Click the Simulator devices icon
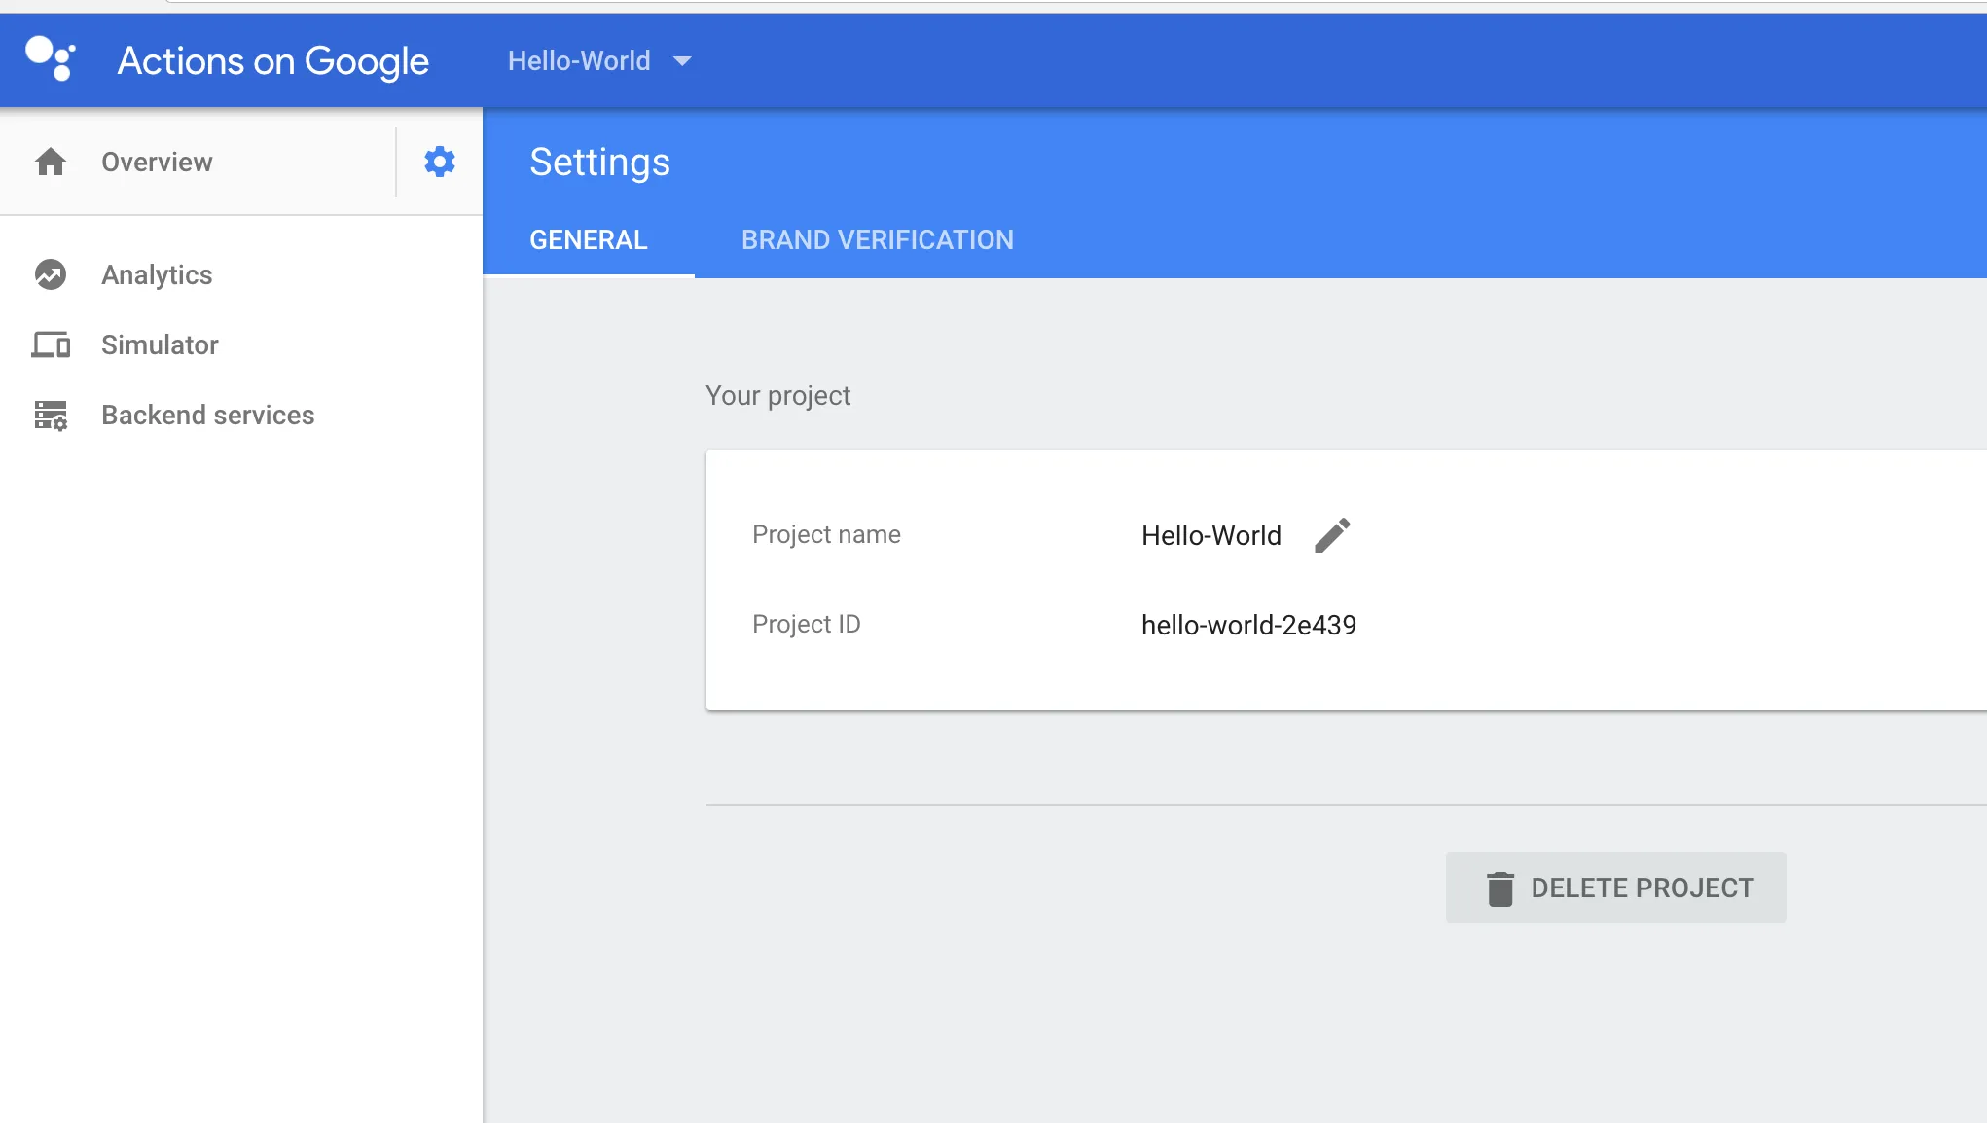Viewport: 1987px width, 1123px height. 51,344
